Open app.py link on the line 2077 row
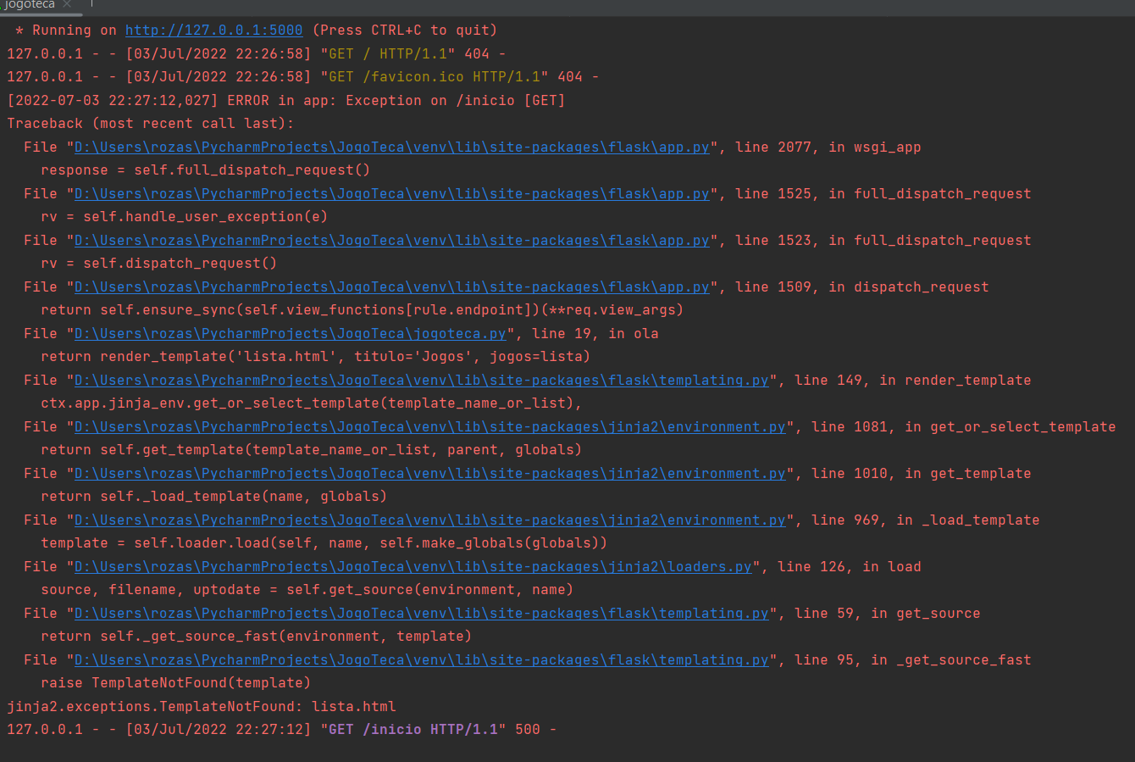 point(392,147)
